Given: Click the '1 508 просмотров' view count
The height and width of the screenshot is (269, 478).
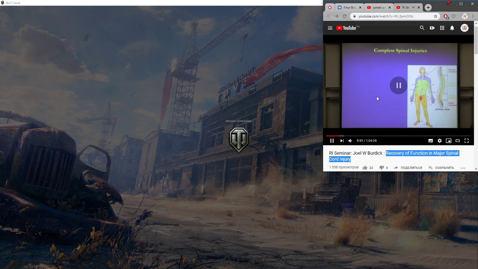Looking at the screenshot, I should [344, 167].
